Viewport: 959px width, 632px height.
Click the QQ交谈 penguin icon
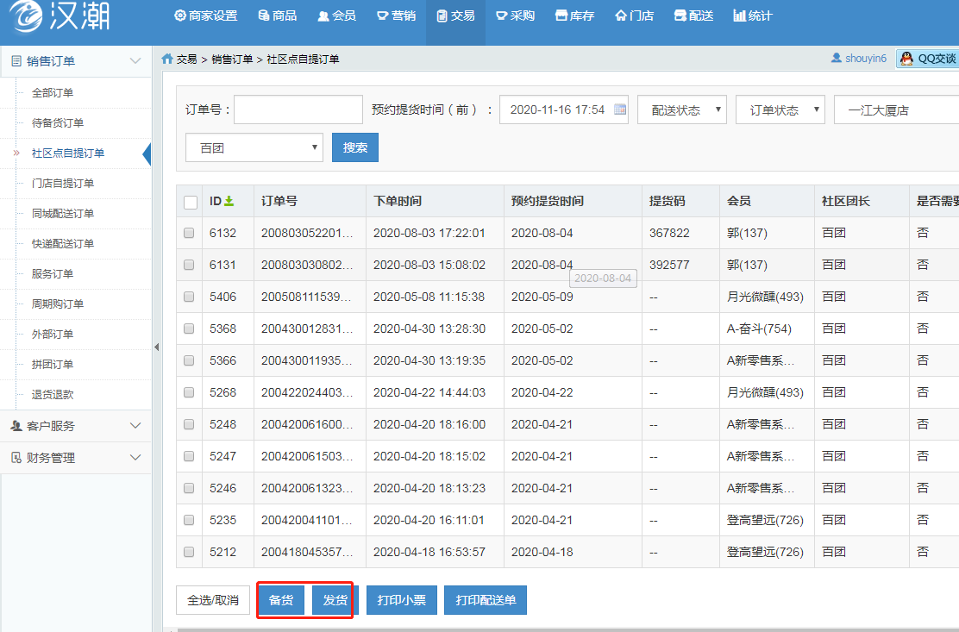[906, 59]
